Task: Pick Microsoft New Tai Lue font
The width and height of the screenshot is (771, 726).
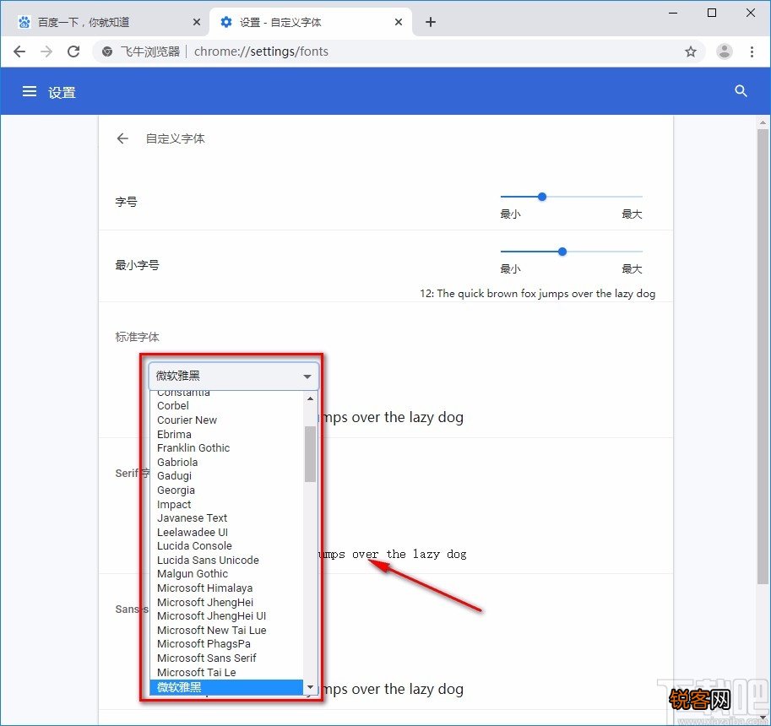Action: [226, 631]
